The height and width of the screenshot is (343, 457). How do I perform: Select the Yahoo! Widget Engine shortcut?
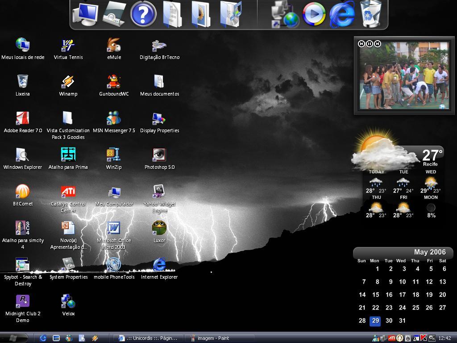159,199
